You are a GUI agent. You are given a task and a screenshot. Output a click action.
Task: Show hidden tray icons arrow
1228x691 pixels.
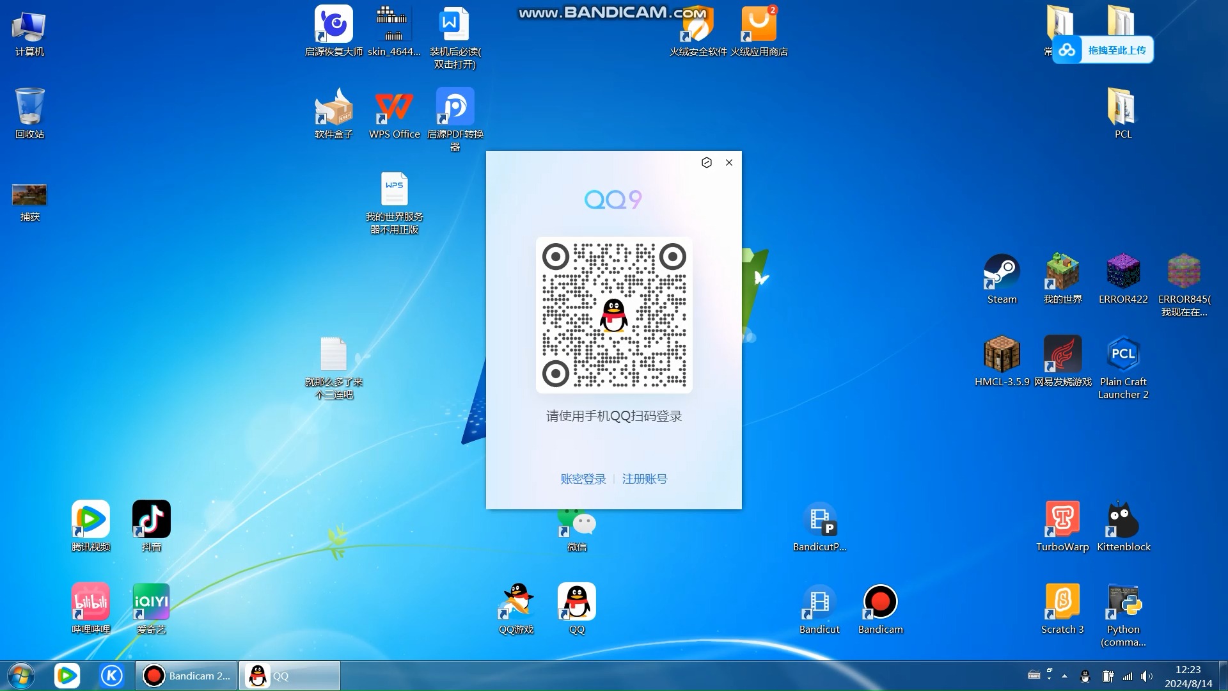click(x=1064, y=676)
